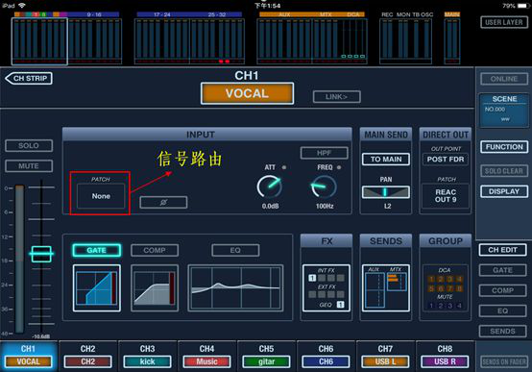Open the gate curve graph thumbnail
This screenshot has width=532, height=372.
[x=97, y=288]
